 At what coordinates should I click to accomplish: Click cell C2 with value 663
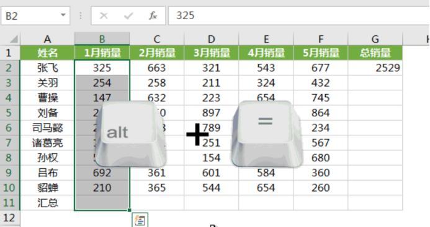(x=156, y=68)
